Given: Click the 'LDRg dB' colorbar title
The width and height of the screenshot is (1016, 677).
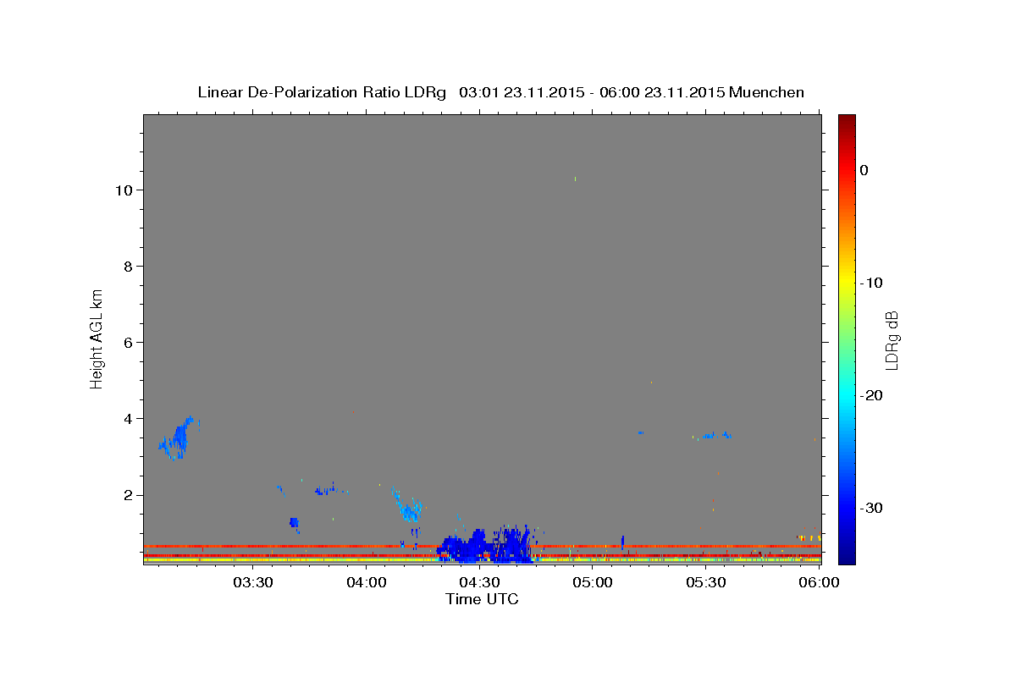Looking at the screenshot, I should point(892,340).
